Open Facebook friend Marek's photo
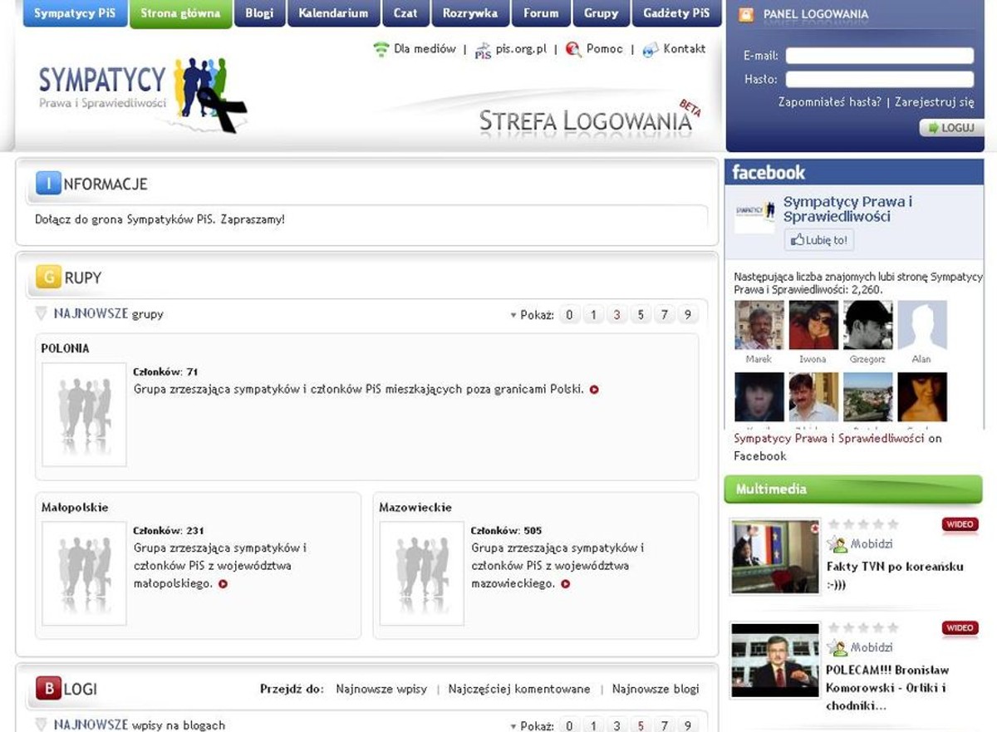The image size is (997, 732). tap(759, 325)
